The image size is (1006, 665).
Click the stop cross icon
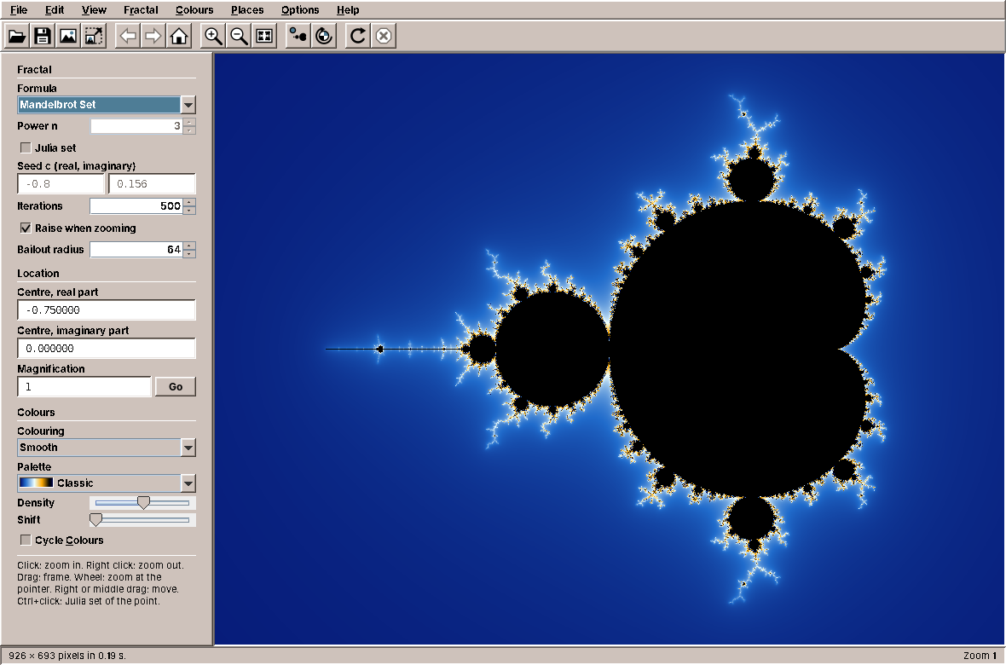point(384,36)
